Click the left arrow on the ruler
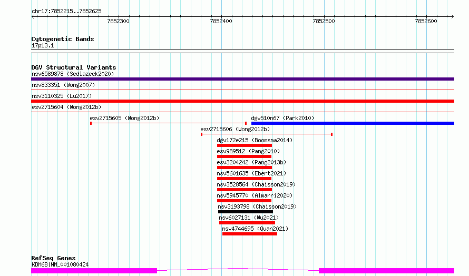 33,17
